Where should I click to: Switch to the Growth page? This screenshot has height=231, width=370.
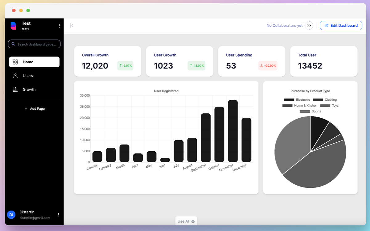pos(29,89)
